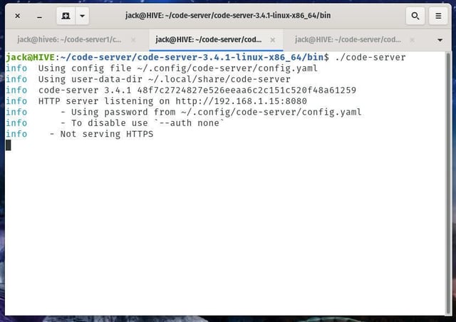456x322 pixels.
Task: Expand the new tab dropdown arrow
Action: (x=83, y=16)
